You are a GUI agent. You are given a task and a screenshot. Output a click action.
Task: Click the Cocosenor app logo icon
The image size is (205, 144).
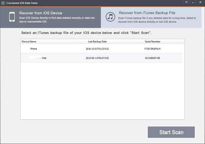coord(3,3)
